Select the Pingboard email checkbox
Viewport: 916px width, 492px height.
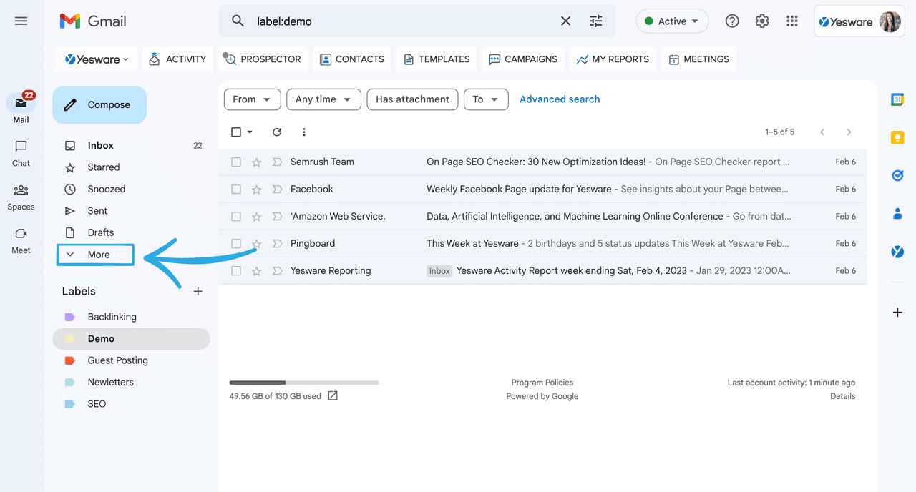[x=235, y=243]
